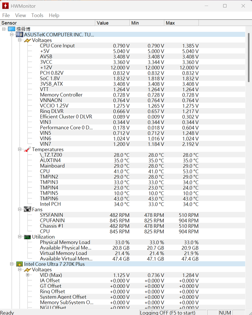Open the Tools menu
This screenshot has width=252, height=315.
coord(37,15)
